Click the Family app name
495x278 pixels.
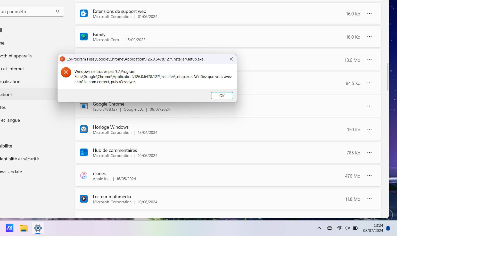(x=99, y=34)
